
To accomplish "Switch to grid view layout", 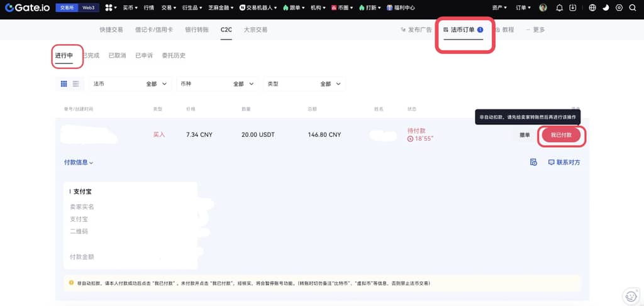I will tap(64, 84).
